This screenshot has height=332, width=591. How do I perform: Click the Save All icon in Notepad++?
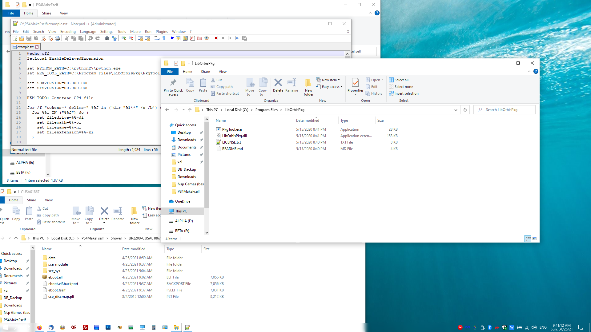tap(36, 38)
